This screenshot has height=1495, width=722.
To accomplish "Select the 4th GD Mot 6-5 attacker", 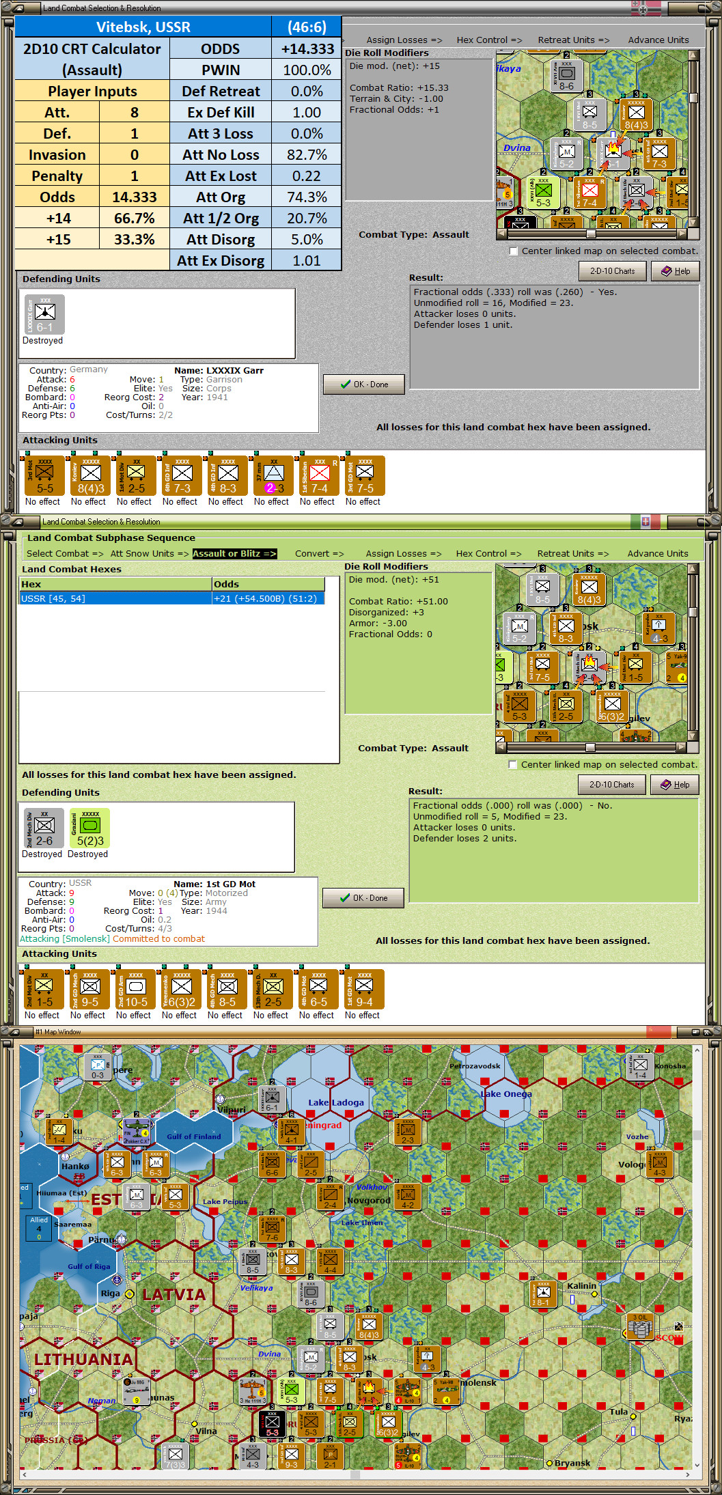I will [x=317, y=989].
